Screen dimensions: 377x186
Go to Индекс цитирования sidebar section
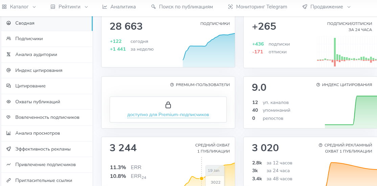[47, 70]
